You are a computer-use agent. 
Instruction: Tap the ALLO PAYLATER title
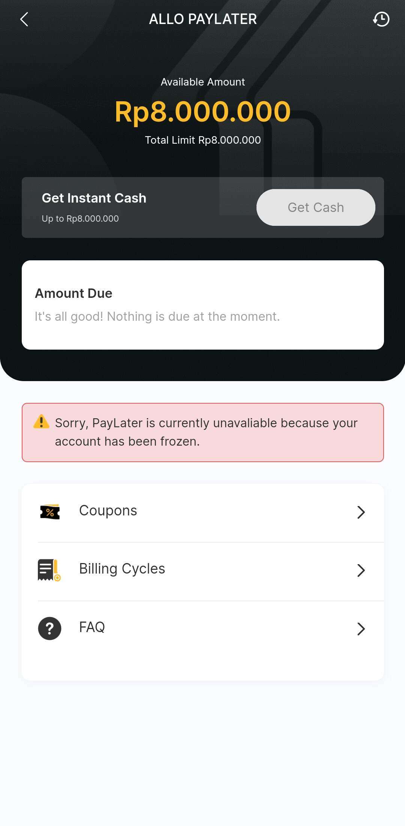click(x=203, y=19)
